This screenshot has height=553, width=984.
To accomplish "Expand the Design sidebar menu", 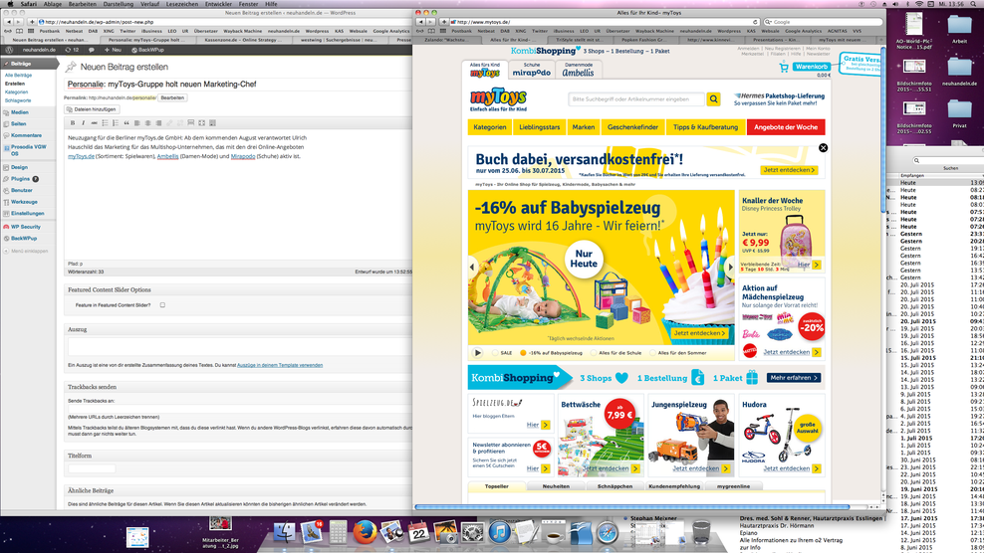I will pyautogui.click(x=19, y=167).
